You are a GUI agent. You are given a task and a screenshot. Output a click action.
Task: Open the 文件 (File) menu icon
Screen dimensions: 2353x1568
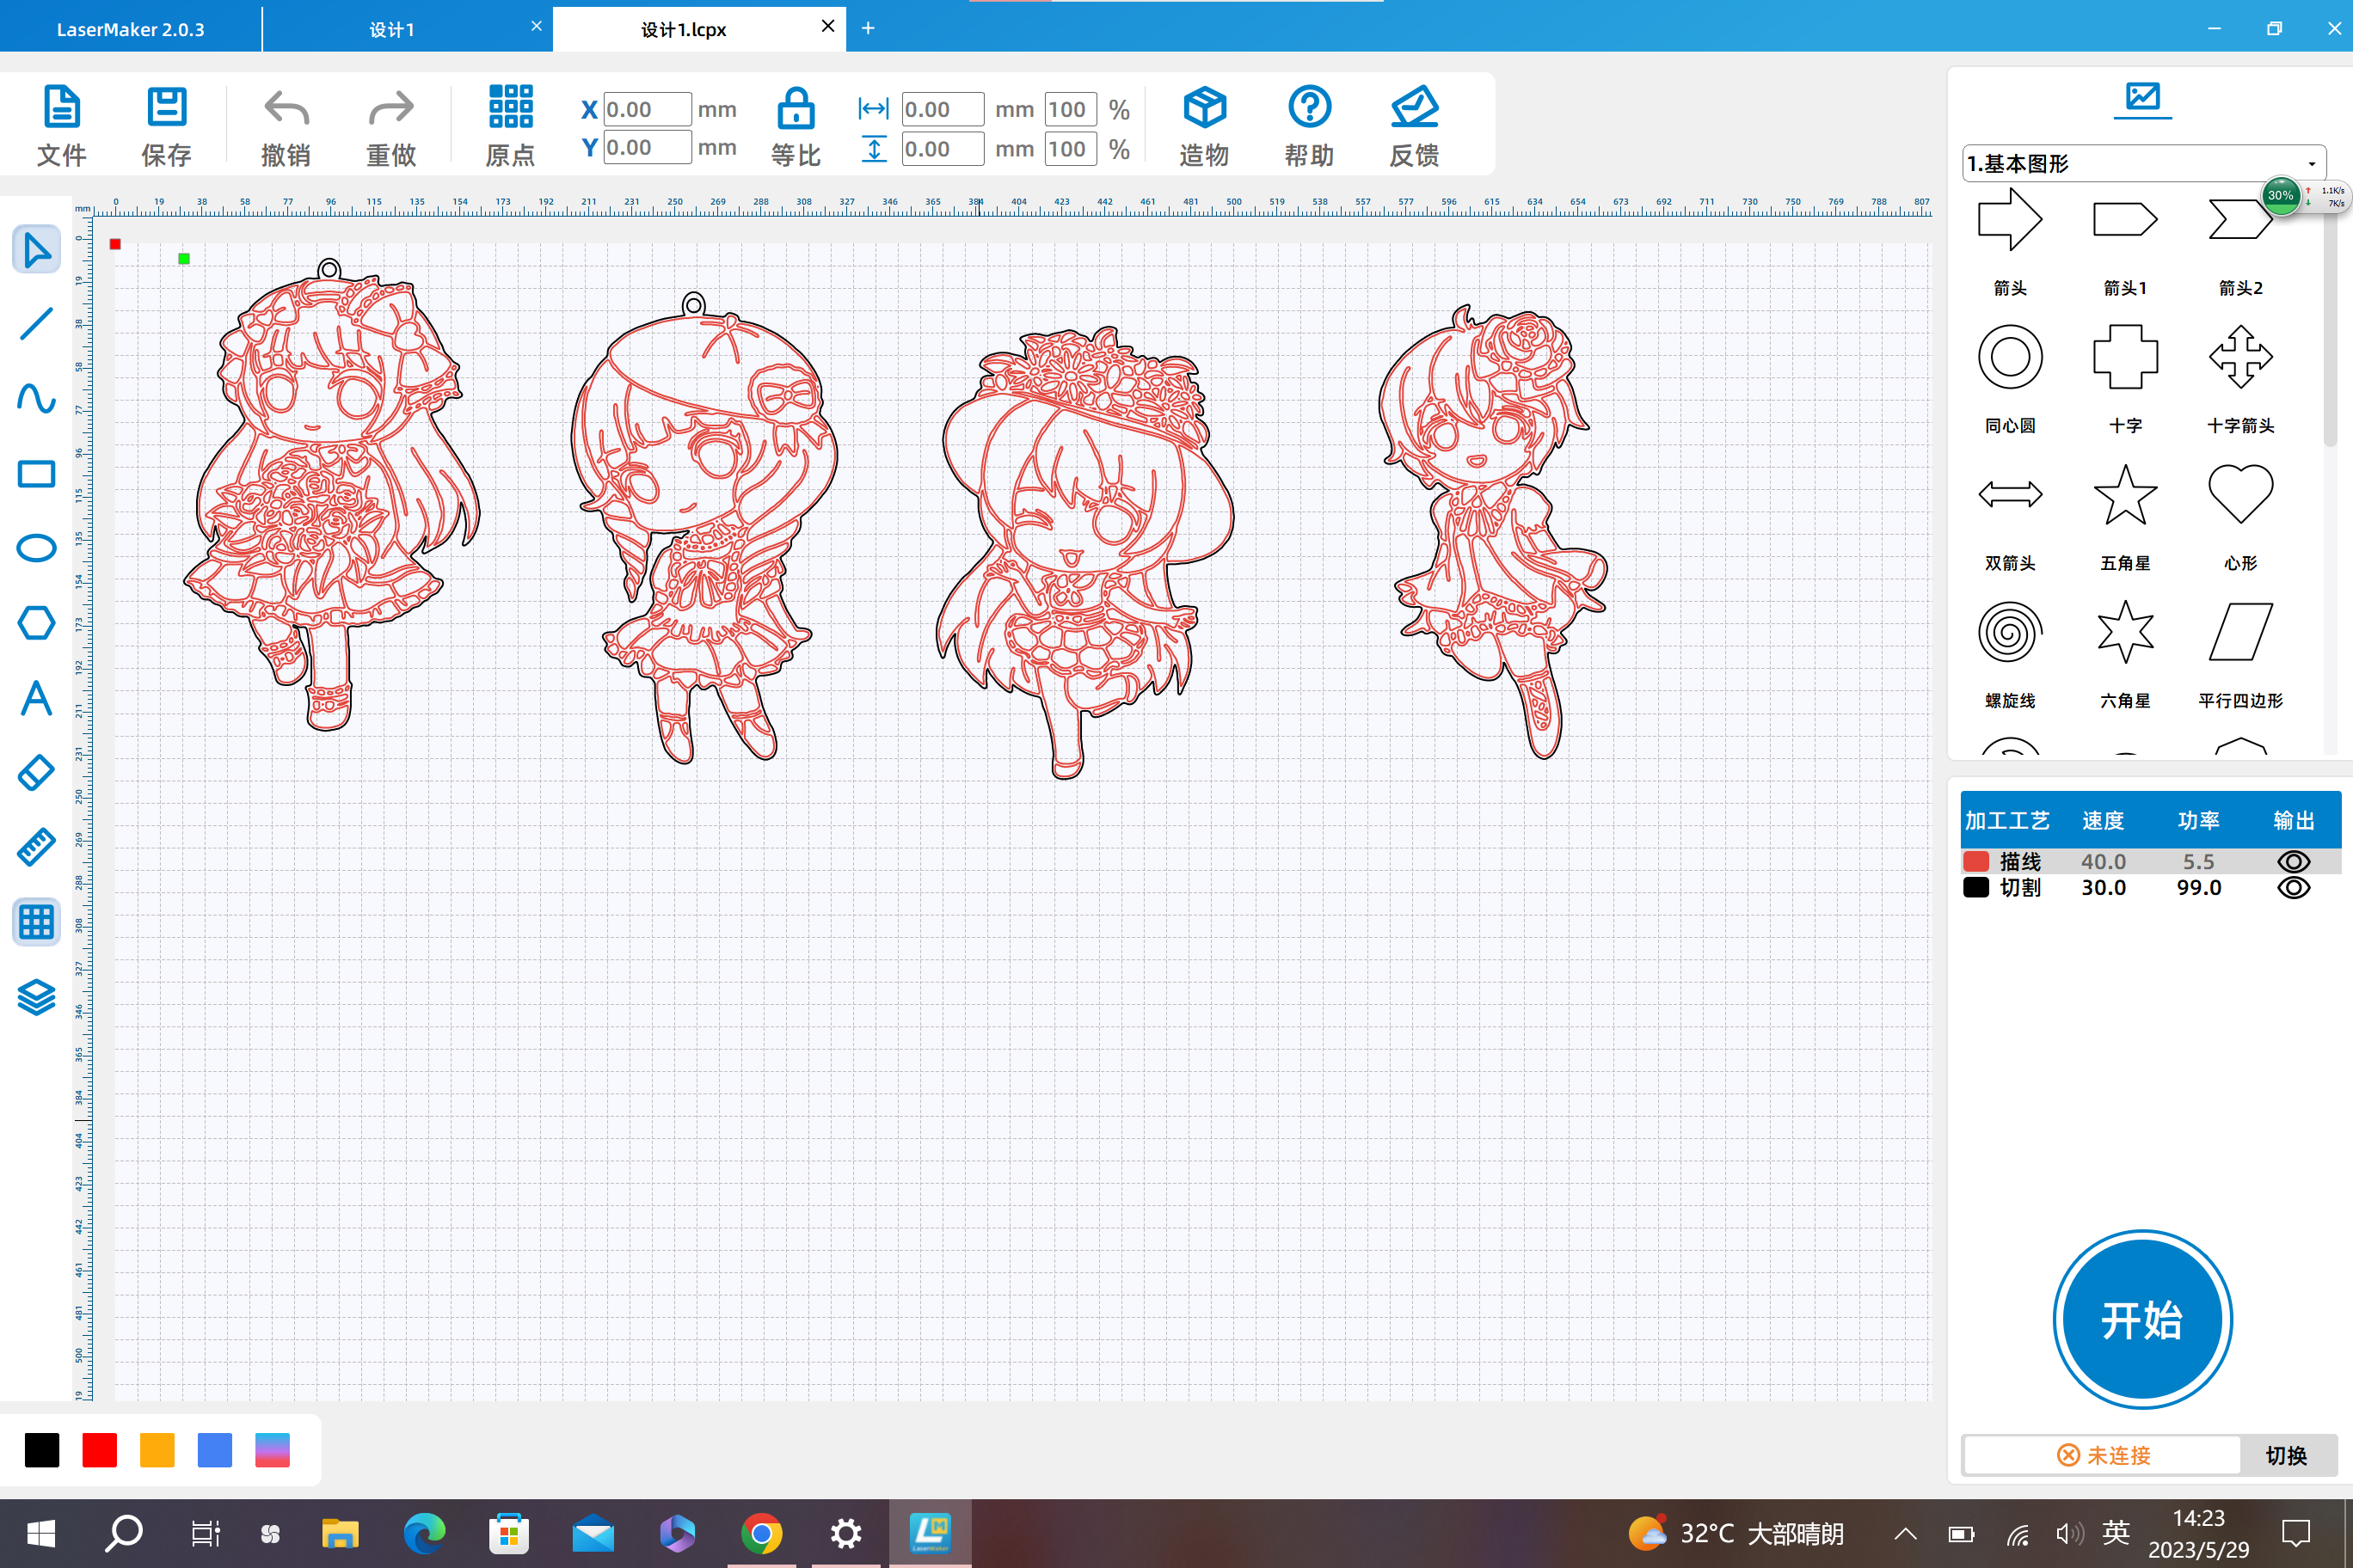(62, 107)
